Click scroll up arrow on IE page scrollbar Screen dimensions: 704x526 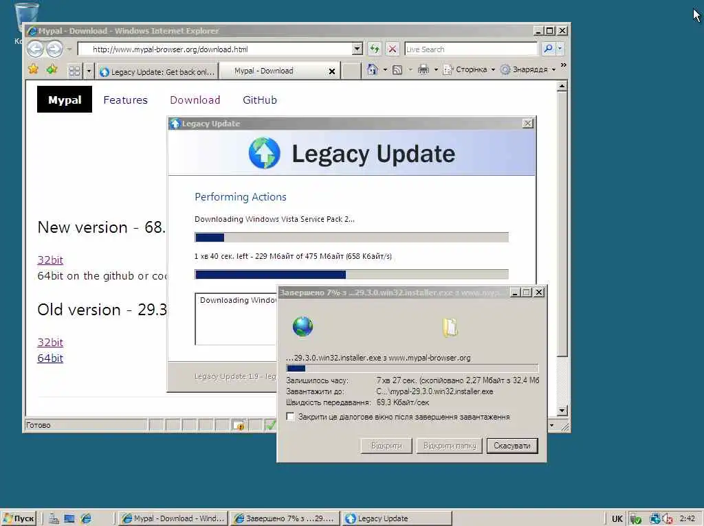562,86
